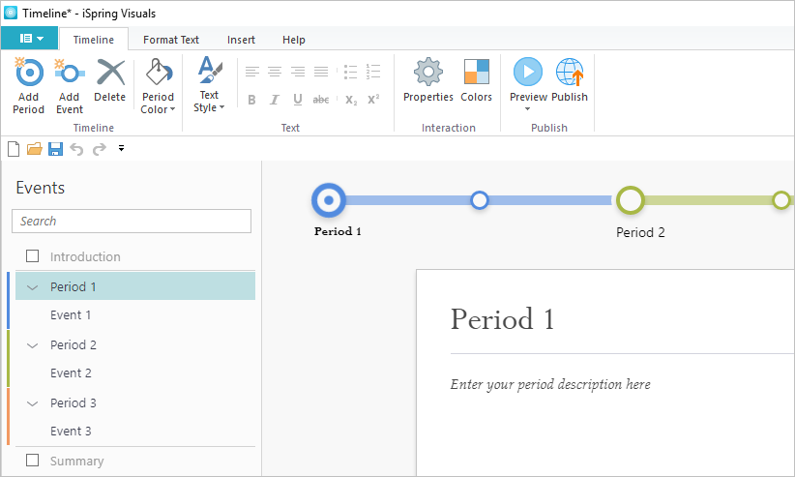Screen dimensions: 795x477
Task: Click the Preview play icon
Action: coord(528,73)
